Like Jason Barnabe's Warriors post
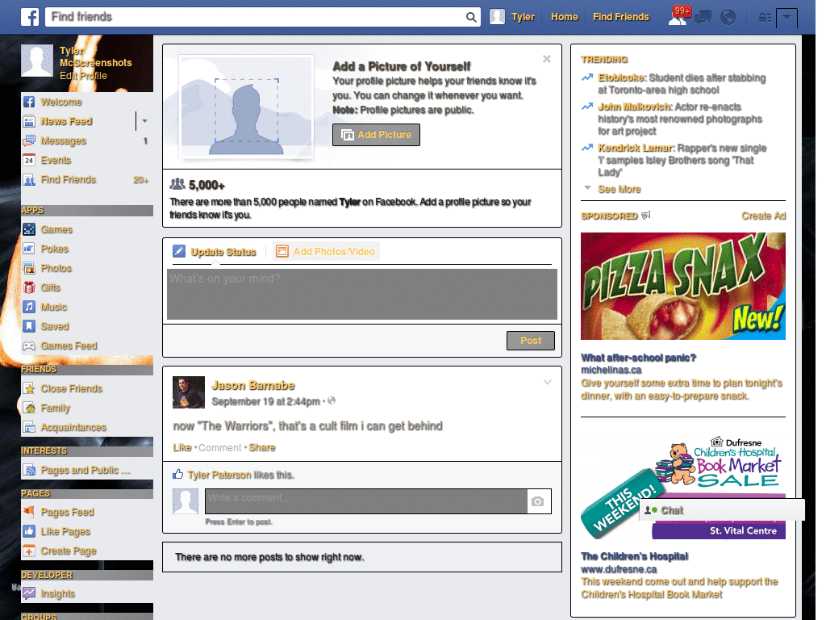826x620 pixels. (181, 447)
